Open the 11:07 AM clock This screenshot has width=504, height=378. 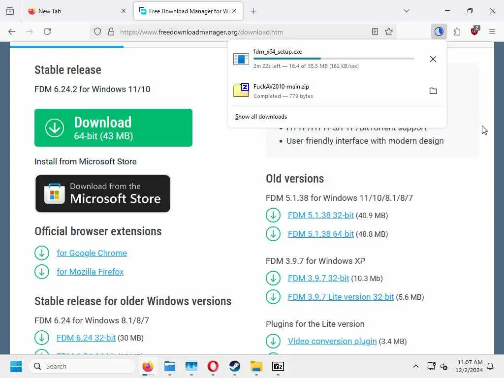click(x=470, y=366)
